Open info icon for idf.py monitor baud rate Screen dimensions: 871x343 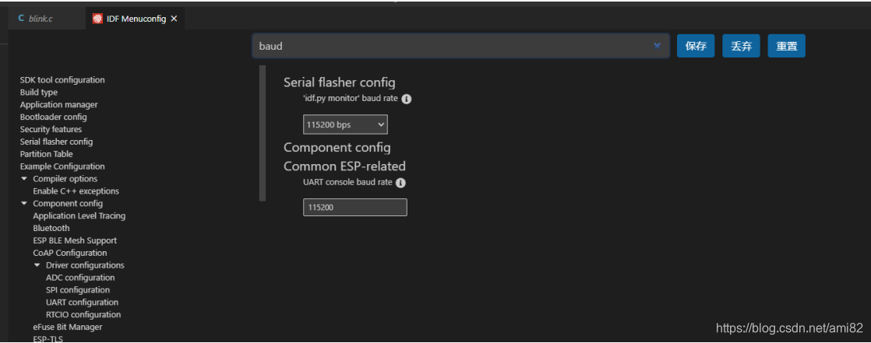point(406,100)
